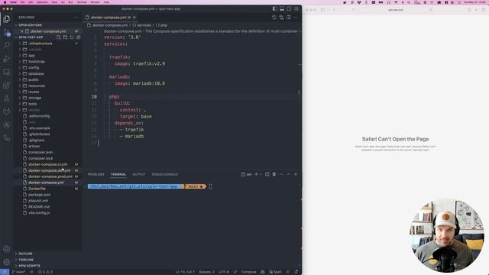Click the main branch in status bar
The height and width of the screenshot is (275, 489).
click(x=19, y=272)
